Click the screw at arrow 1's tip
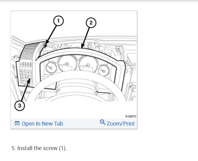198x161 pixels. point(45,45)
